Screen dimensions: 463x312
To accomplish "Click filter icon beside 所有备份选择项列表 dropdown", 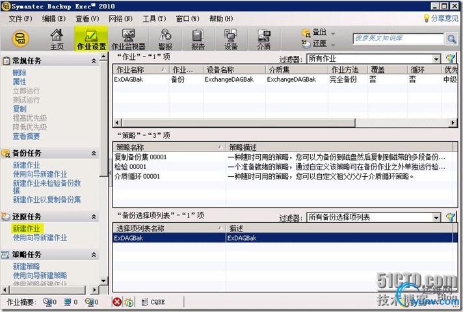I will [x=451, y=218].
